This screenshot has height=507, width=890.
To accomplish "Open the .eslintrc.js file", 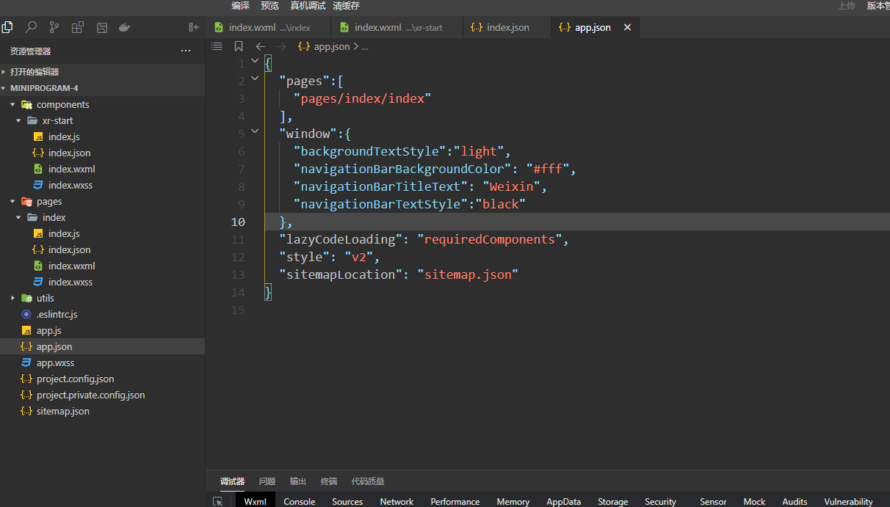I will pos(103,314).
